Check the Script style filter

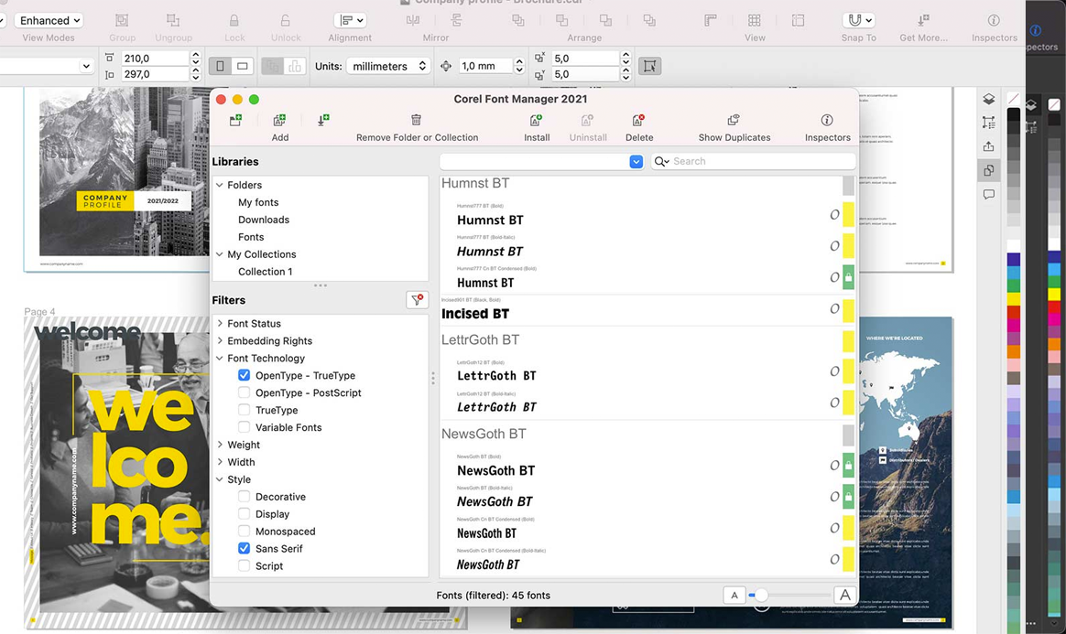click(244, 565)
